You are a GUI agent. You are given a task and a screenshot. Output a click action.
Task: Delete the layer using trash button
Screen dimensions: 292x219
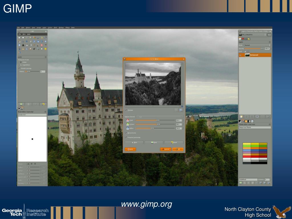(x=269, y=117)
